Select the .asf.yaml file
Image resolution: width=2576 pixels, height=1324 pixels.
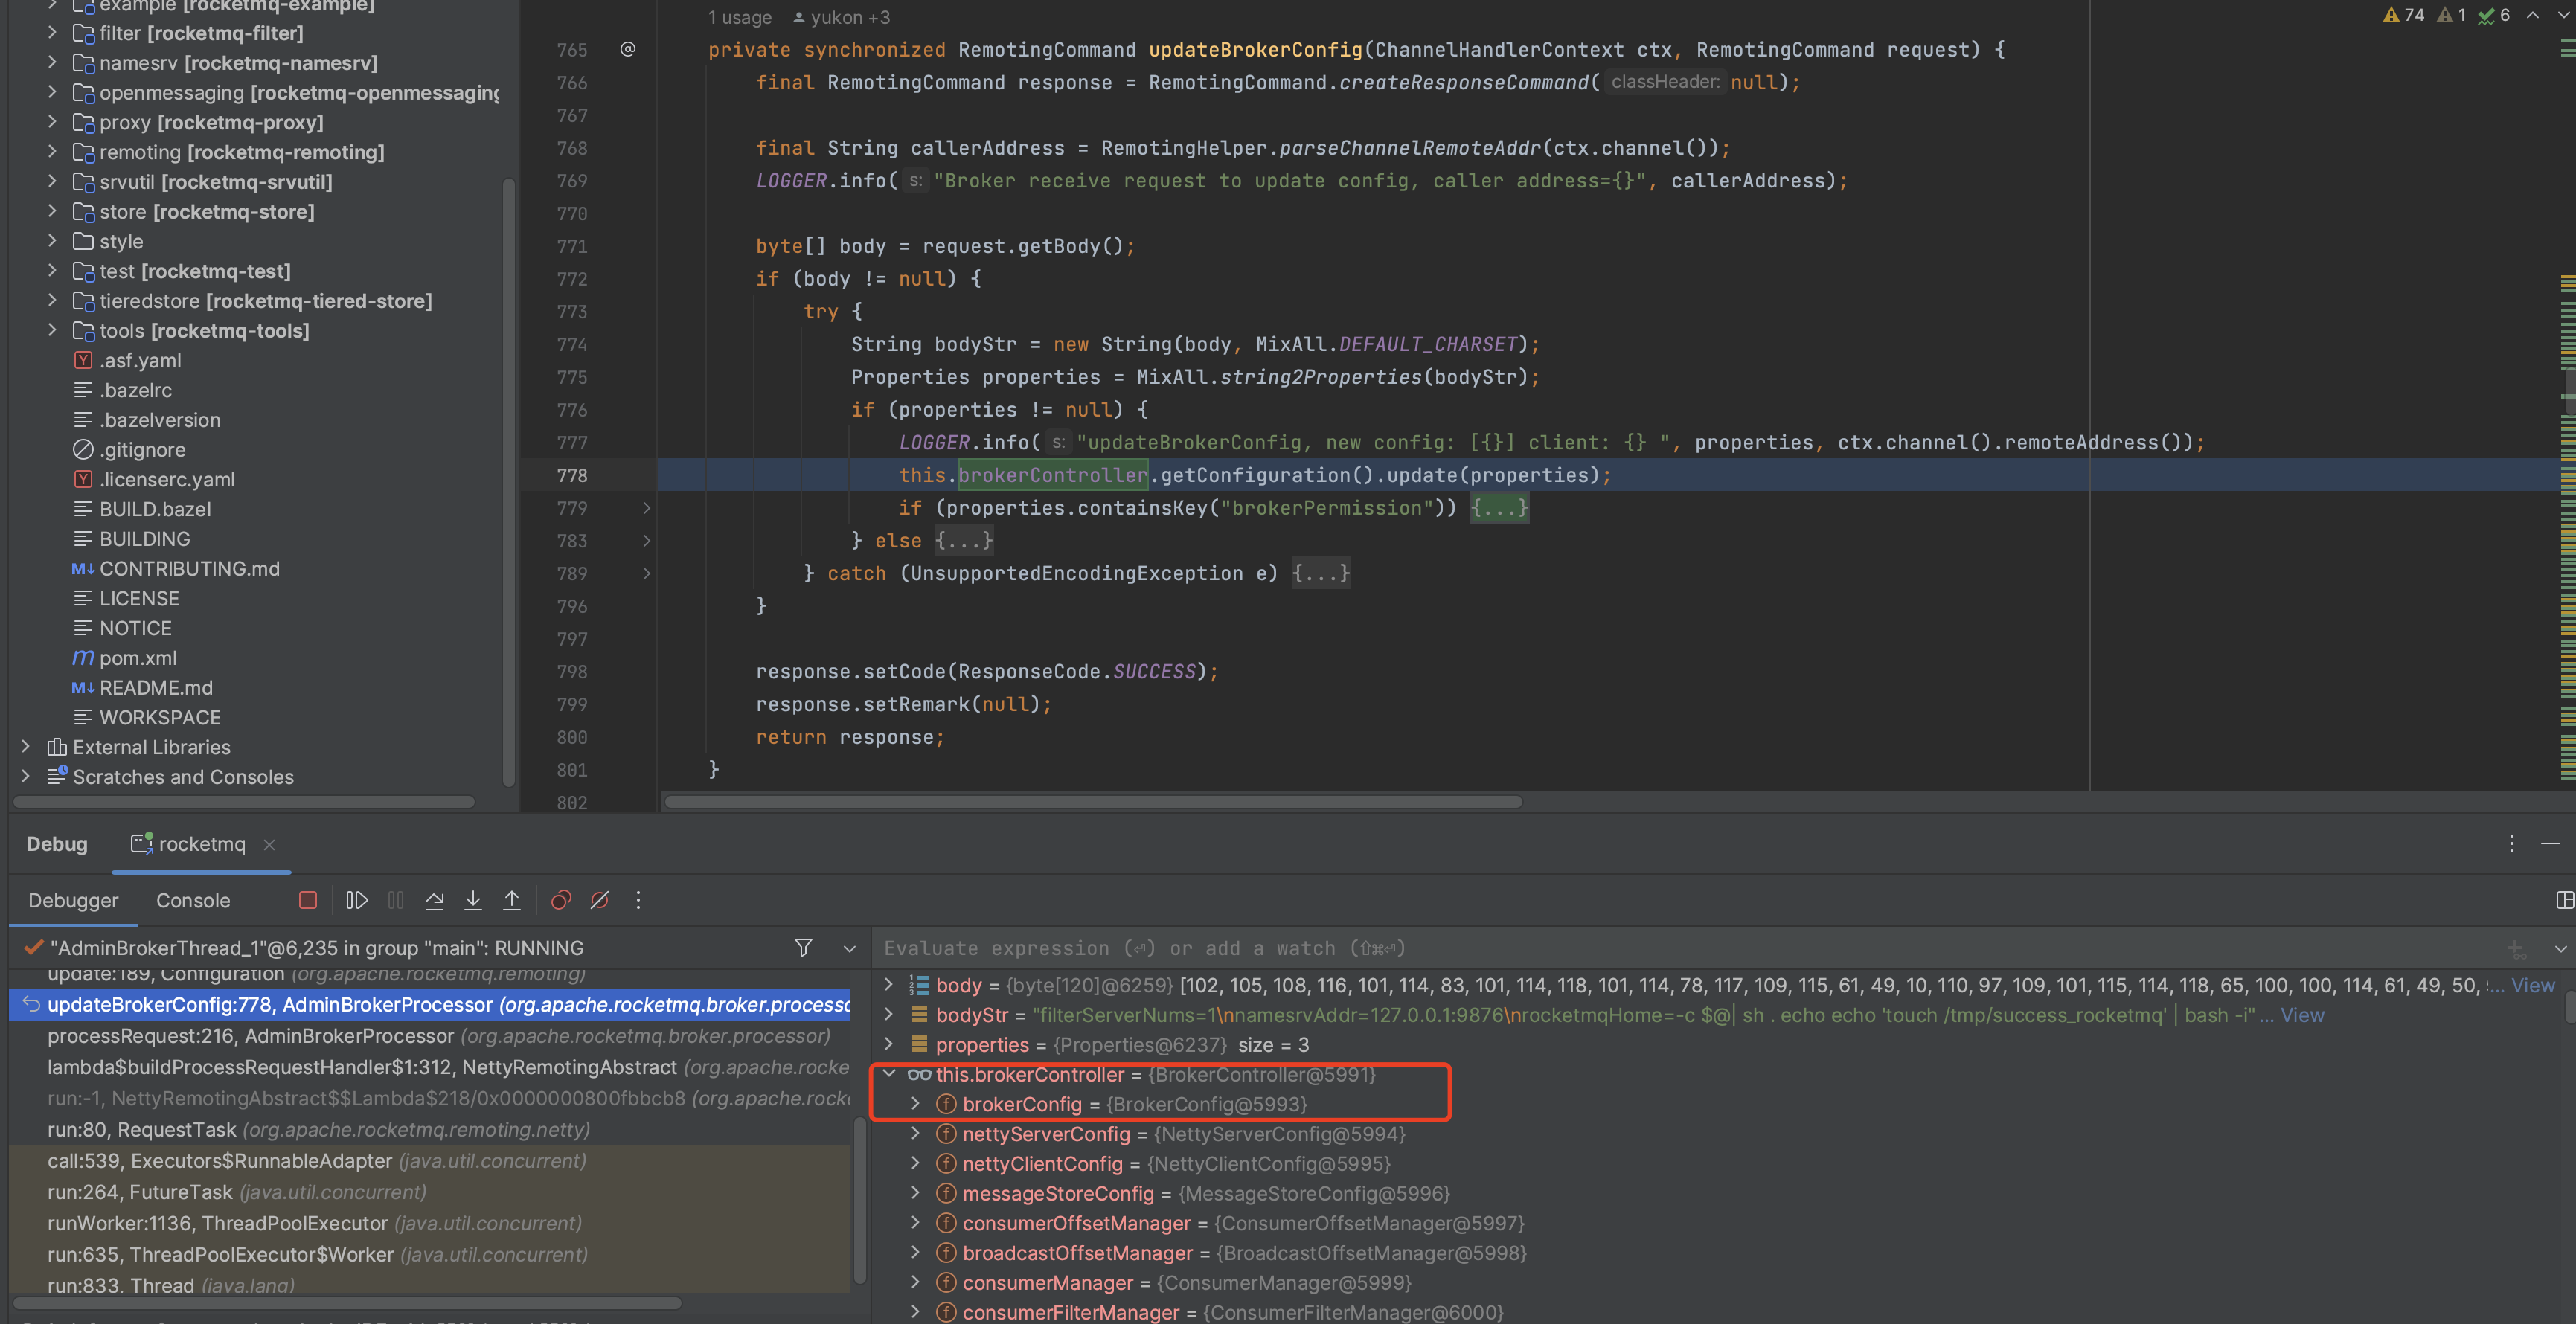coord(140,360)
